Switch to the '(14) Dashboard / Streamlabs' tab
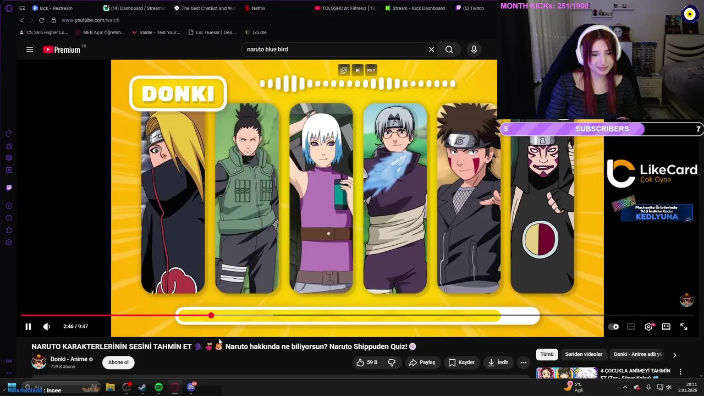This screenshot has width=704, height=396. click(x=134, y=8)
